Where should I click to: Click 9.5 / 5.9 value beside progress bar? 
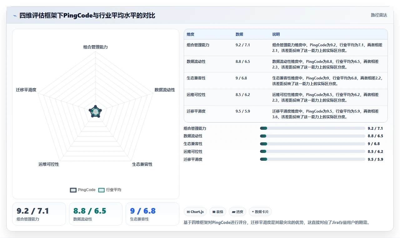click(375, 160)
